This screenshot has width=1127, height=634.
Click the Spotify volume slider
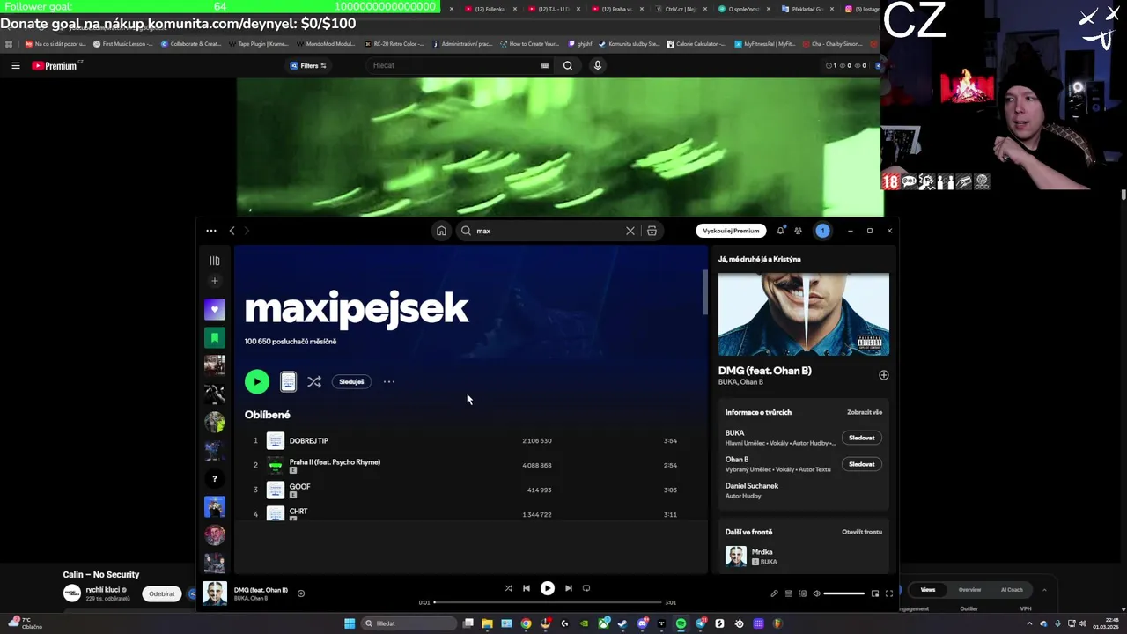(x=843, y=593)
